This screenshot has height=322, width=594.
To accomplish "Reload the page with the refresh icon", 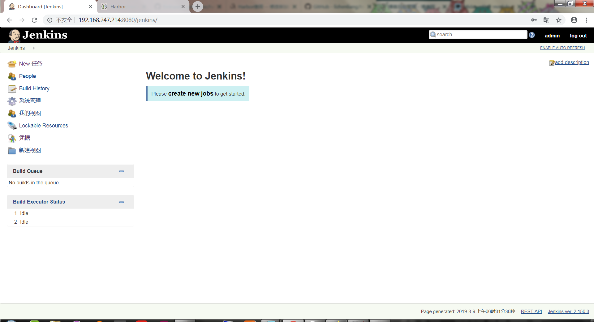I will tap(34, 20).
